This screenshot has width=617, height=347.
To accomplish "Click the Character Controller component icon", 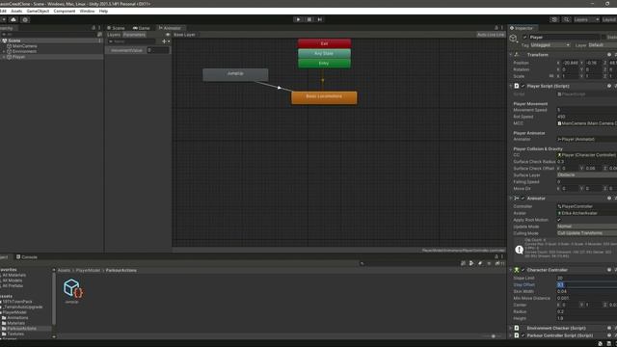I will coord(517,270).
